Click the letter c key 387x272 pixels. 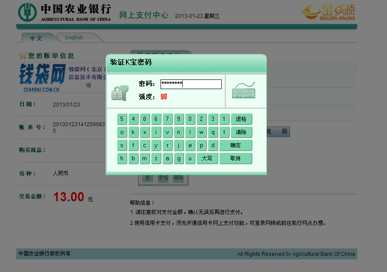coord(145,145)
